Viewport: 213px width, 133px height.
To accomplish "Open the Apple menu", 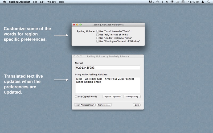I will [x=5, y=2].
